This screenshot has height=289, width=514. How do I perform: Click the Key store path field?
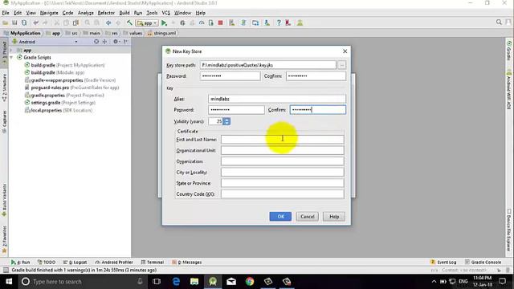[268, 65]
